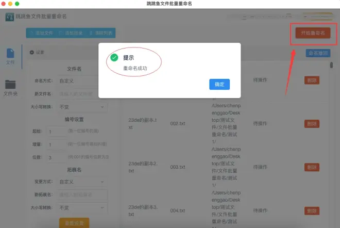This screenshot has height=228, width=340.
Task: Click the 拓展名 section heading
Action: pyautogui.click(x=74, y=170)
